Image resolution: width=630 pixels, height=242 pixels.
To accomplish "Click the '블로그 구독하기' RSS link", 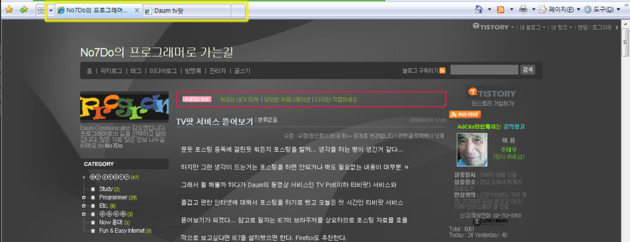I will click(x=424, y=70).
